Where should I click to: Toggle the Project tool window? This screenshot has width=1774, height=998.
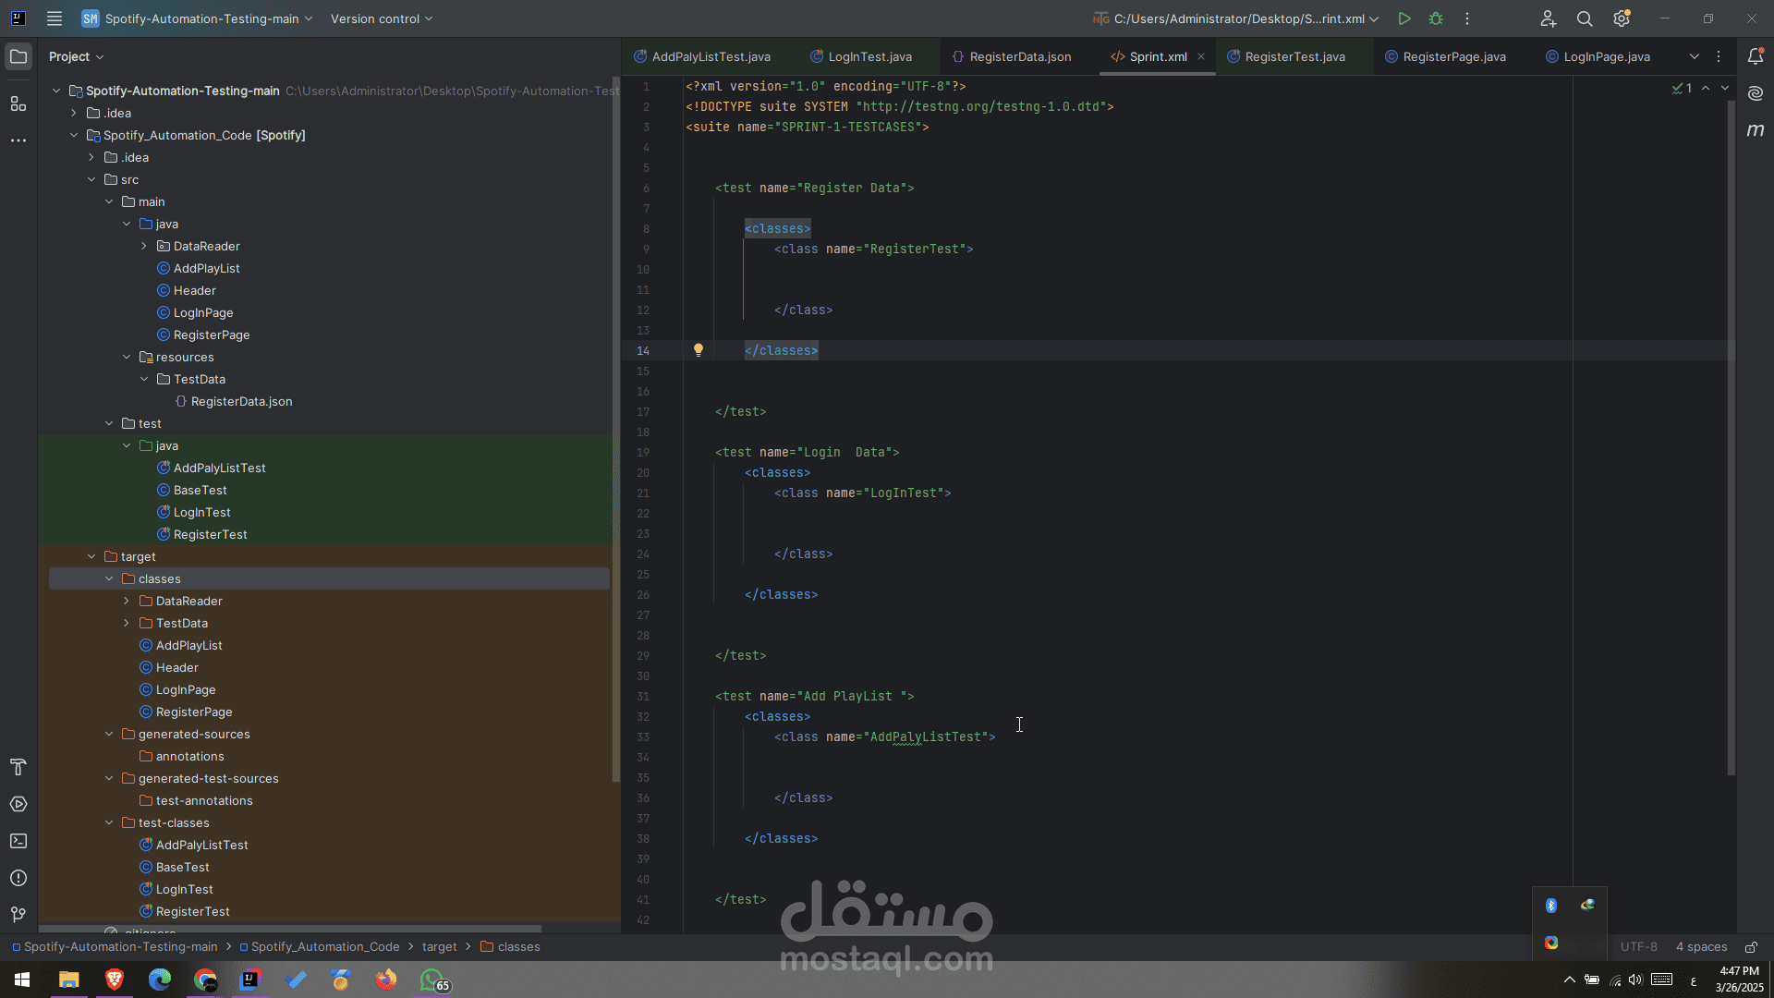coord(18,56)
